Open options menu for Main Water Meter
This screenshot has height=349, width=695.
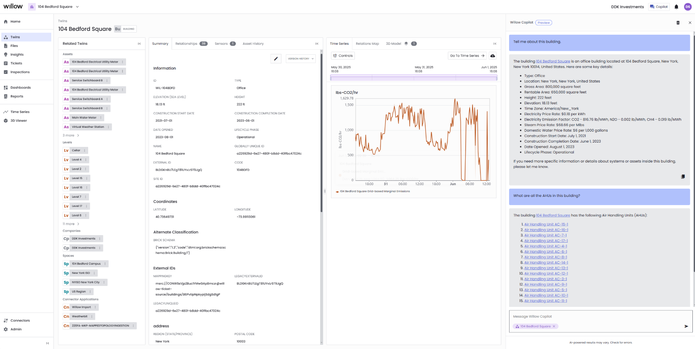(x=101, y=118)
